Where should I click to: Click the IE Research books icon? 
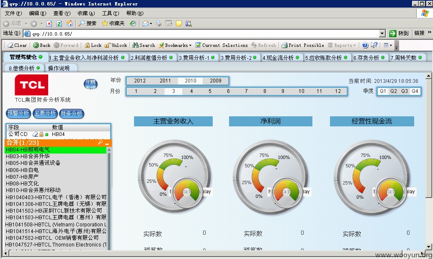pyautogui.click(x=188, y=23)
